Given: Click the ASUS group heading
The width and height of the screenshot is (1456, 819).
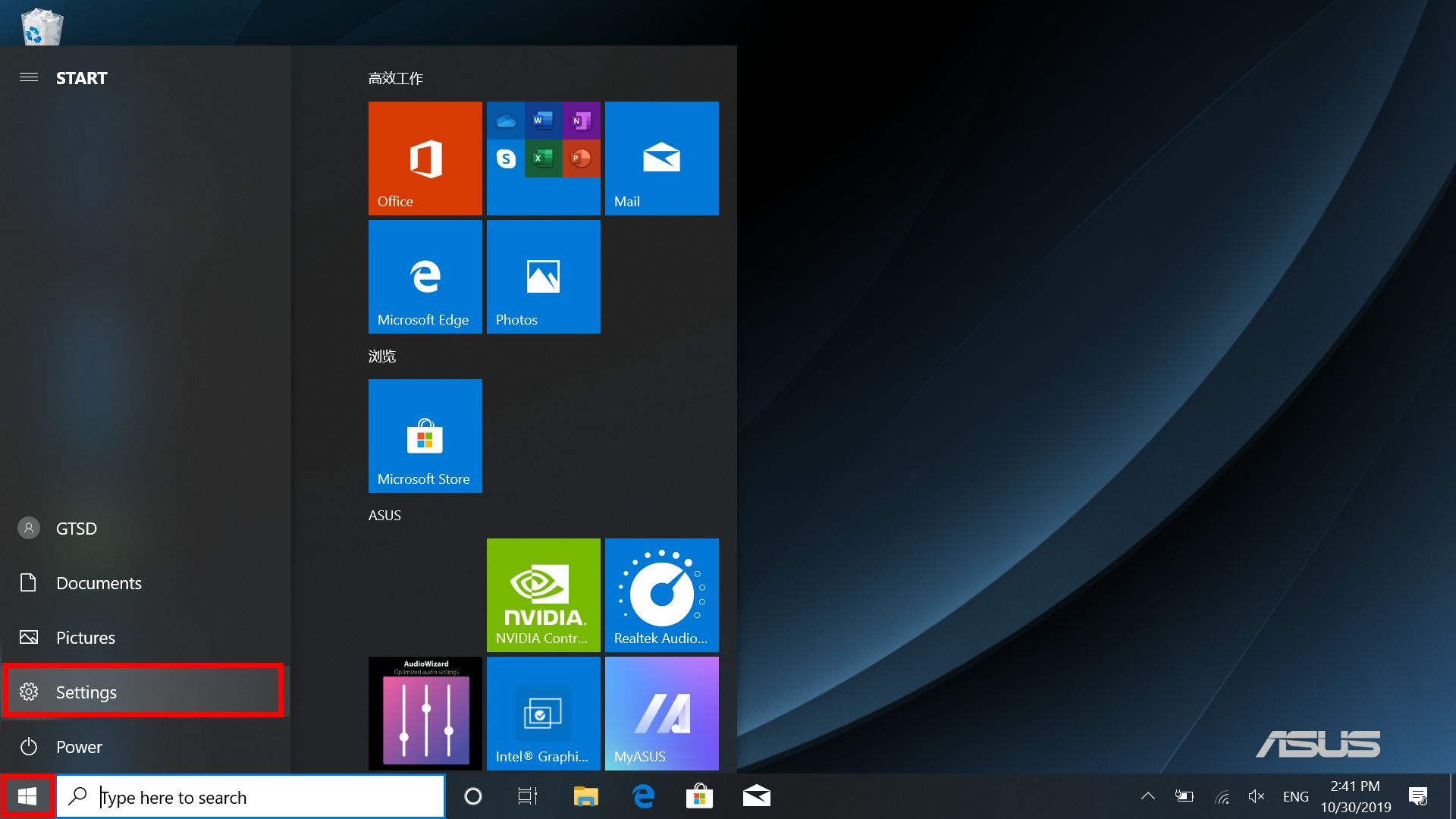Looking at the screenshot, I should [384, 515].
